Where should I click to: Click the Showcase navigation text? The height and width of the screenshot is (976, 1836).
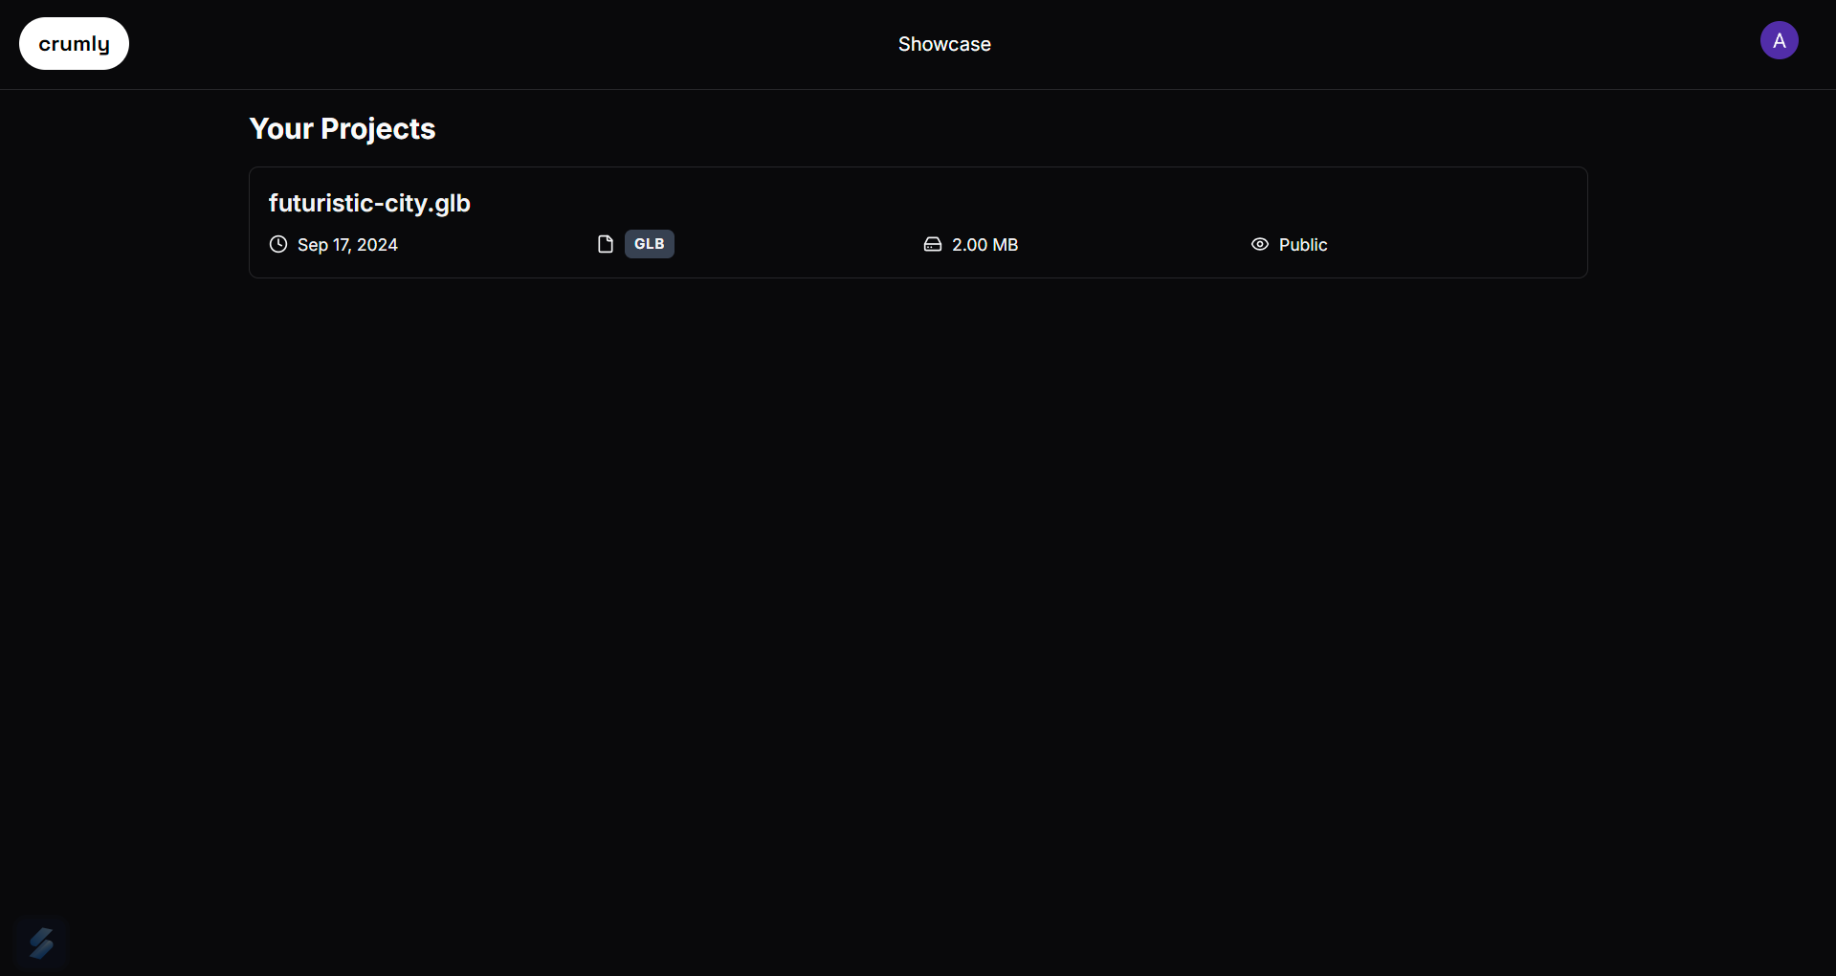tap(944, 44)
